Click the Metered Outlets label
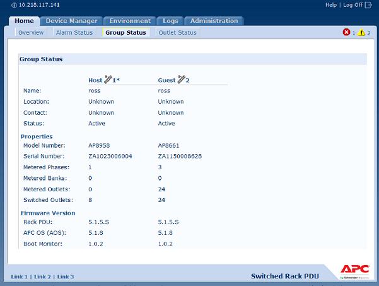Image resolution: width=379 pixels, height=286 pixels. [47, 189]
